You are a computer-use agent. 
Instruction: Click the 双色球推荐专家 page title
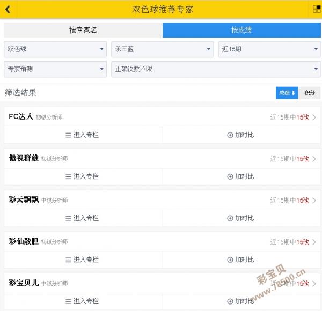tap(163, 10)
